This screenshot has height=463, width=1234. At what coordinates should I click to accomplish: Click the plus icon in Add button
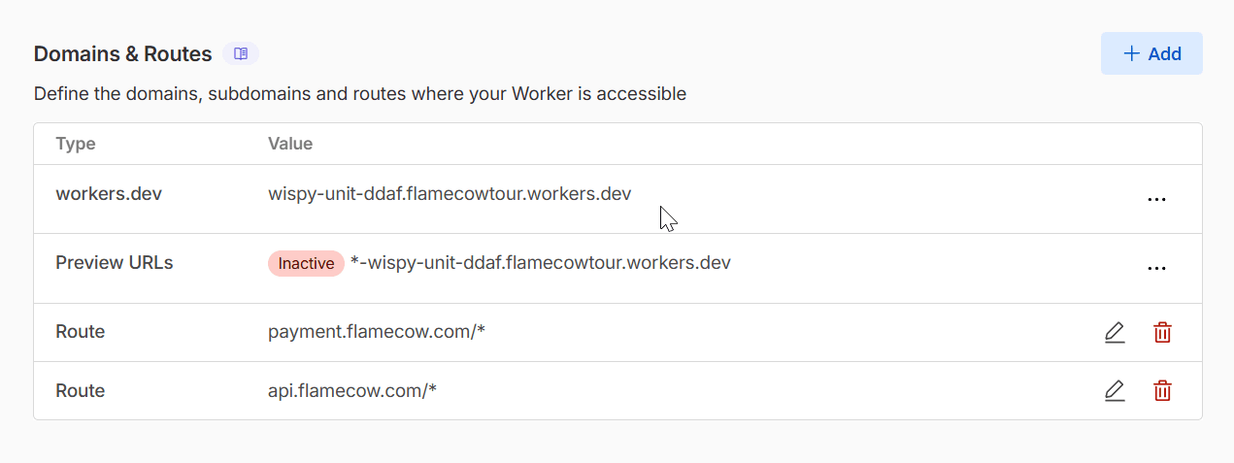click(1131, 53)
